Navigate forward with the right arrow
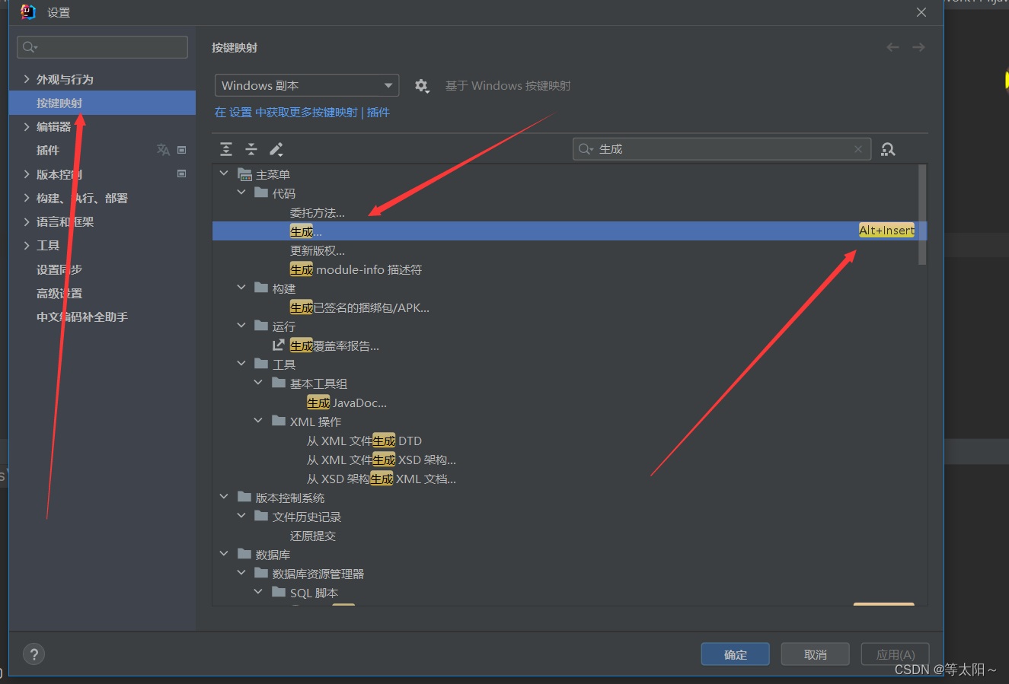 click(x=918, y=47)
